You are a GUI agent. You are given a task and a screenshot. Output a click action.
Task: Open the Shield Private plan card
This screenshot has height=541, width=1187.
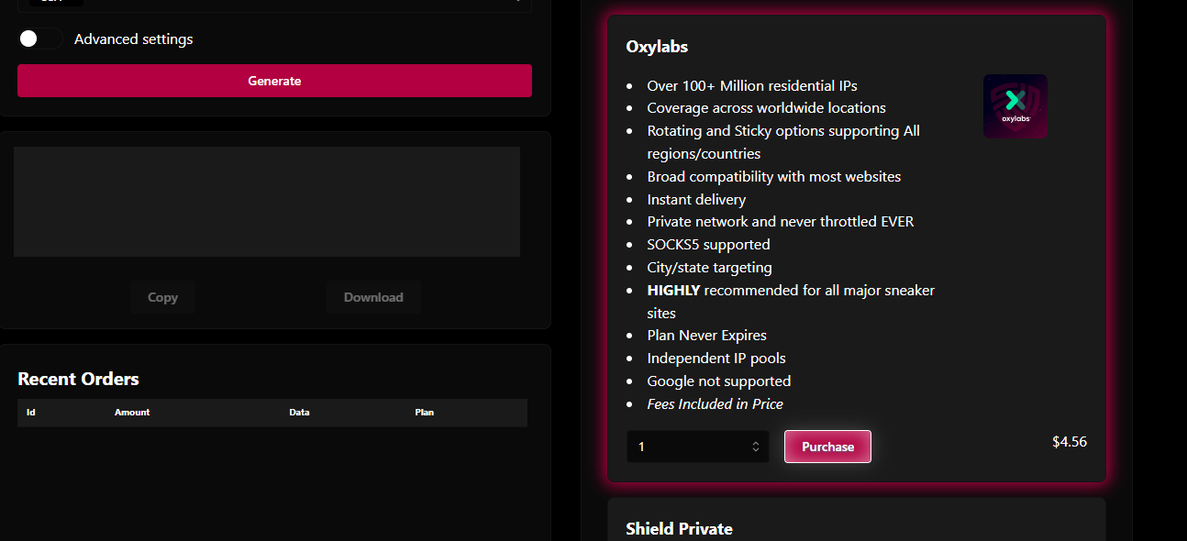[x=679, y=528]
